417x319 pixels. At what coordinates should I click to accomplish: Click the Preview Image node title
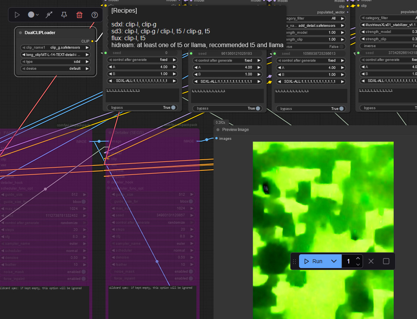coord(235,129)
